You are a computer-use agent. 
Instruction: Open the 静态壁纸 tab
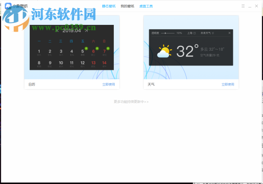(x=109, y=6)
